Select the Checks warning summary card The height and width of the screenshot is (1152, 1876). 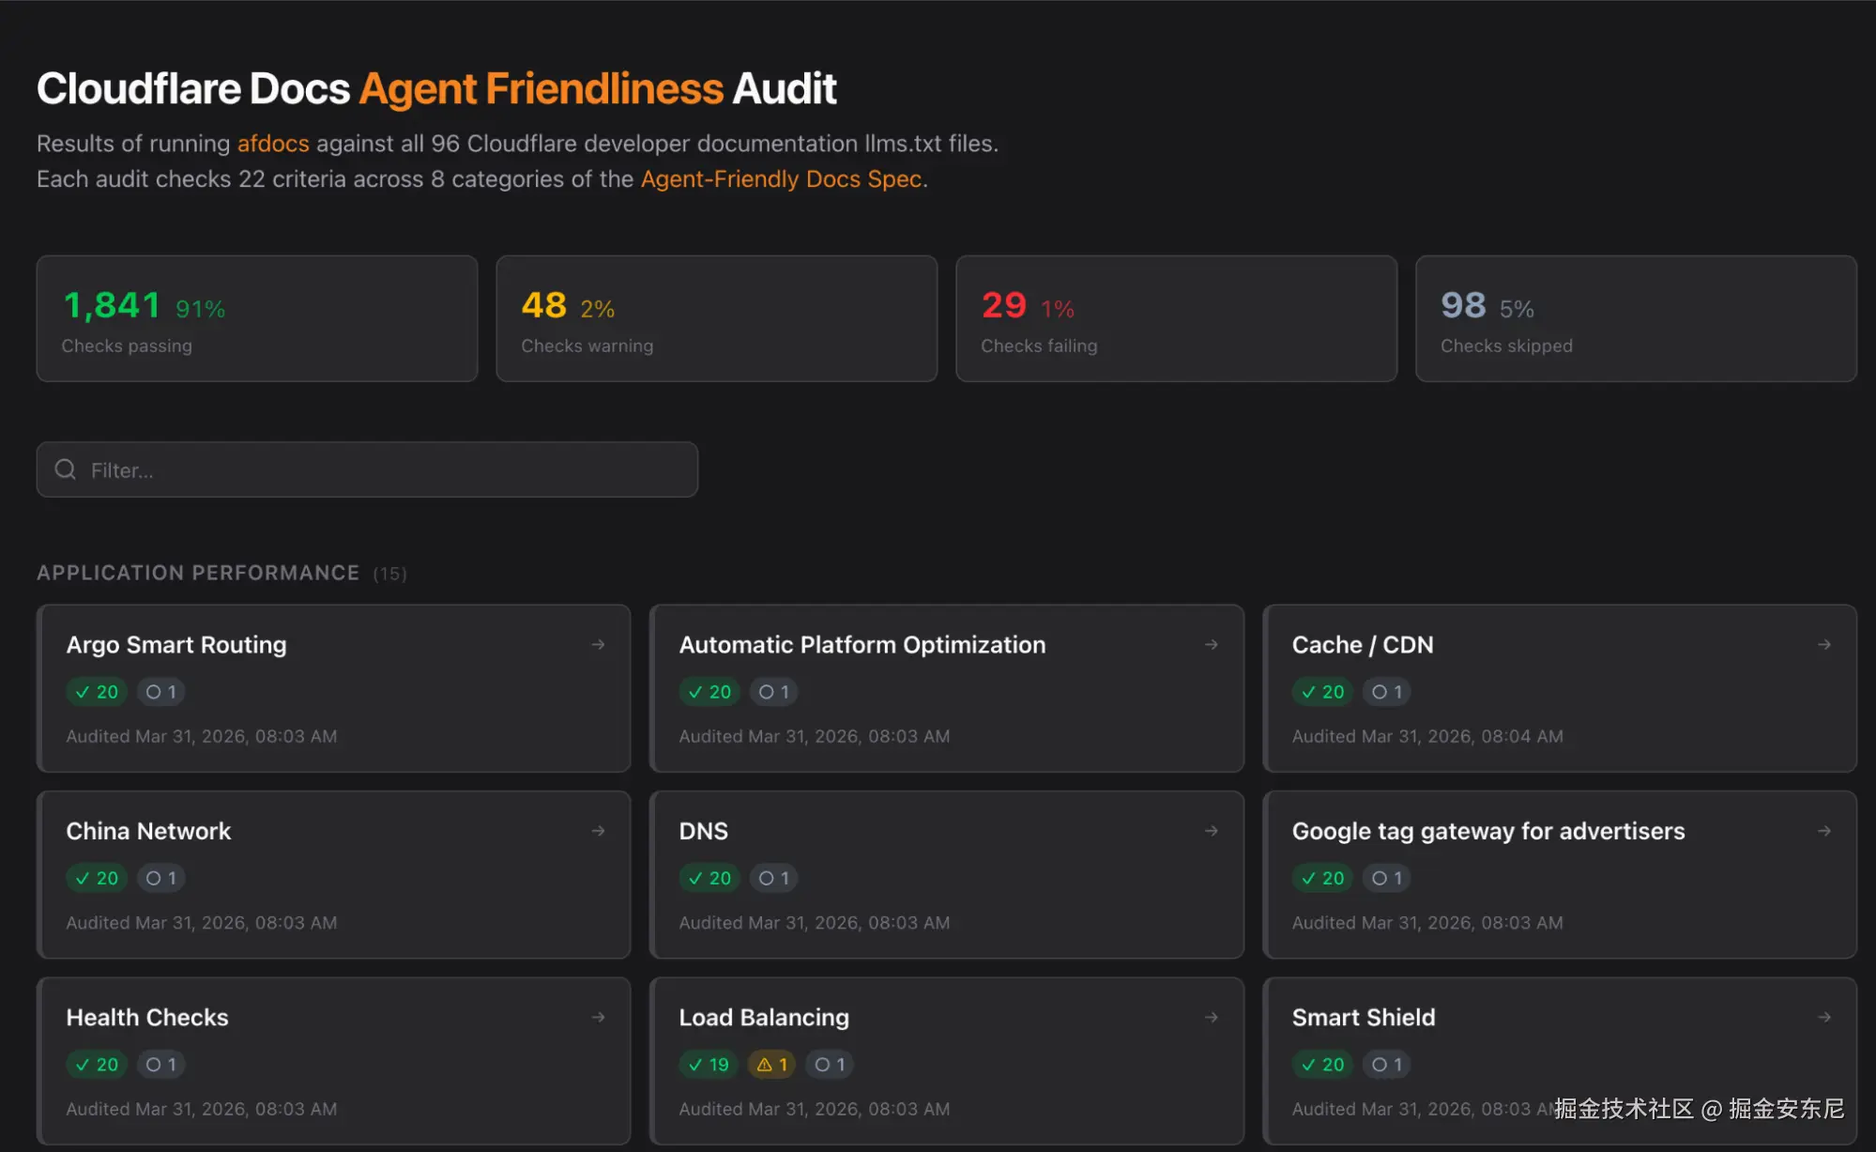[x=716, y=318]
